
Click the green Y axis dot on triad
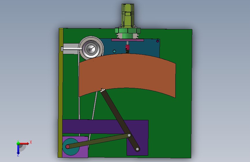[x=18, y=143]
